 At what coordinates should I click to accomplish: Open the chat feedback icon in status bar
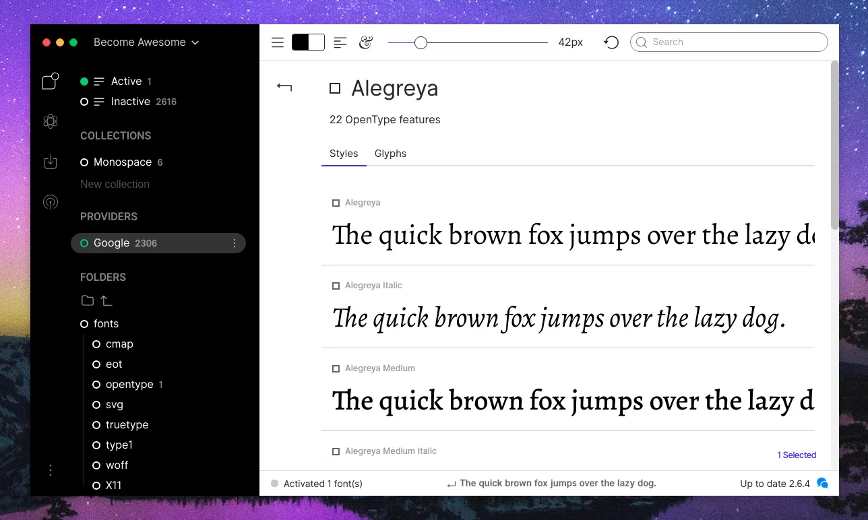point(822,483)
